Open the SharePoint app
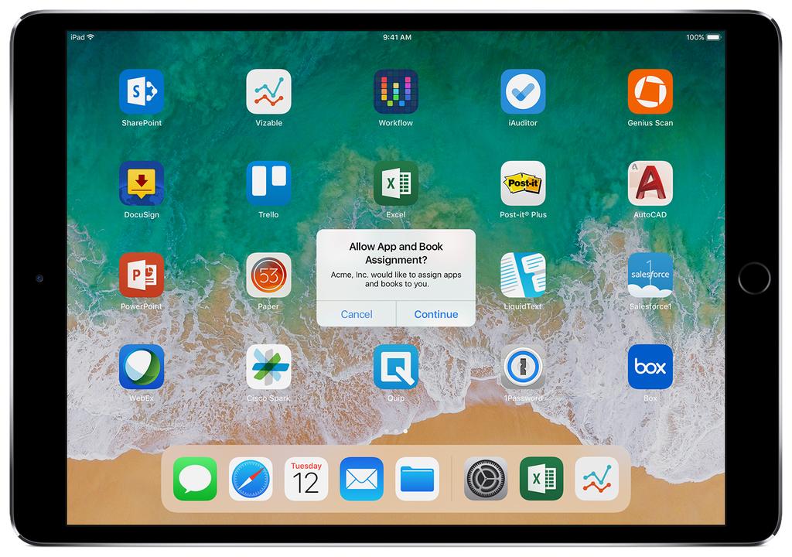Image resolution: width=792 pixels, height=557 pixels. 142,91
